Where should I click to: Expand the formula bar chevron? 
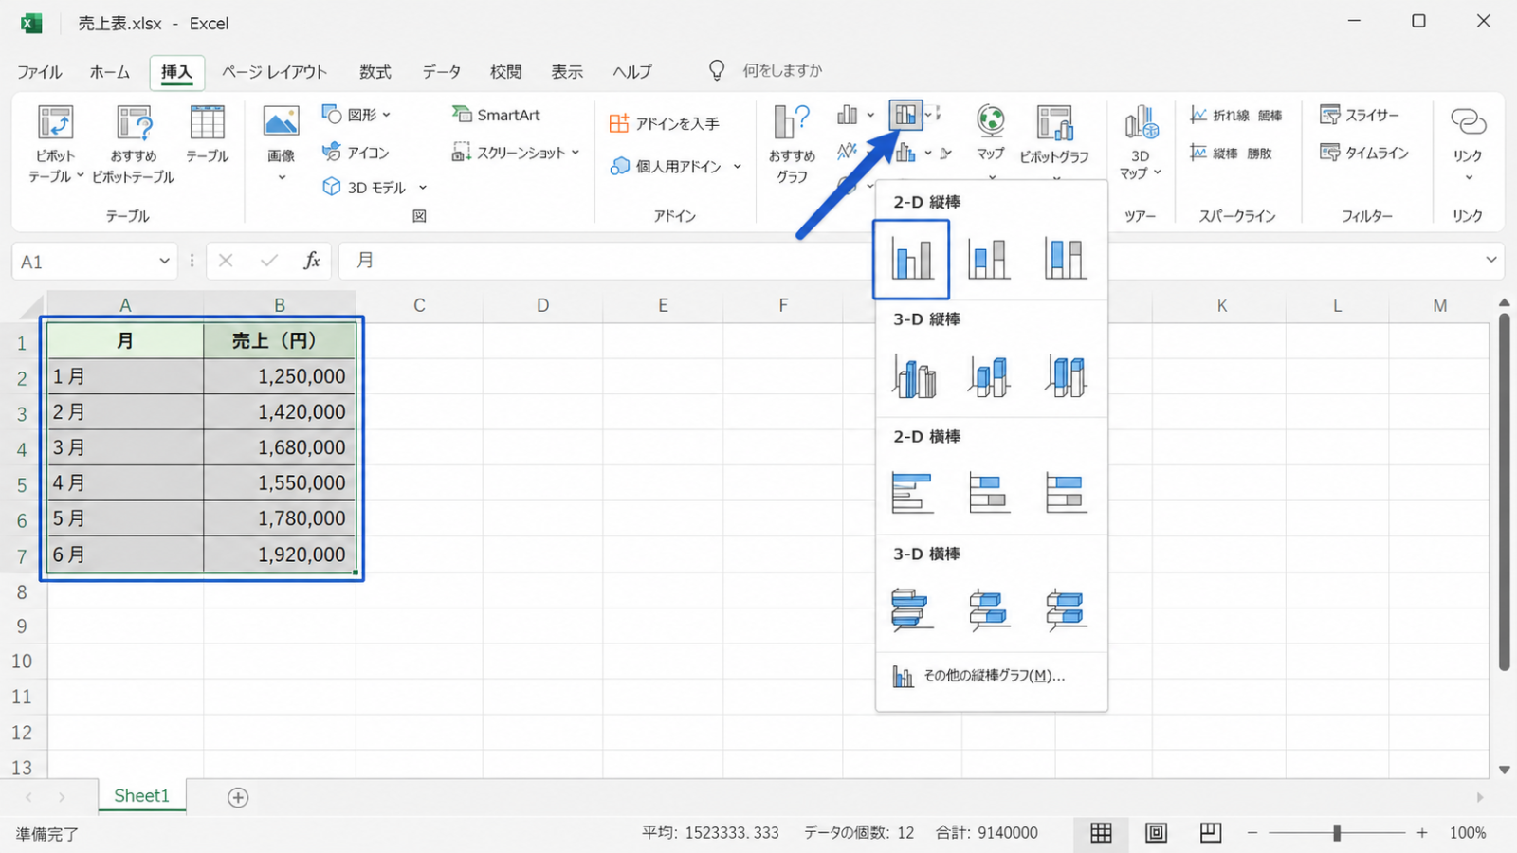[x=1491, y=260]
